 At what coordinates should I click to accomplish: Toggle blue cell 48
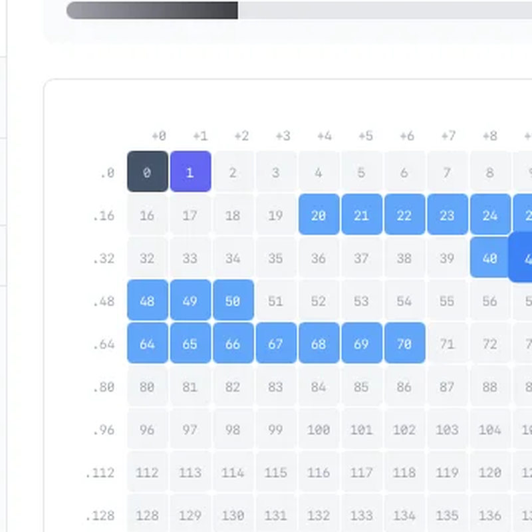148,301
